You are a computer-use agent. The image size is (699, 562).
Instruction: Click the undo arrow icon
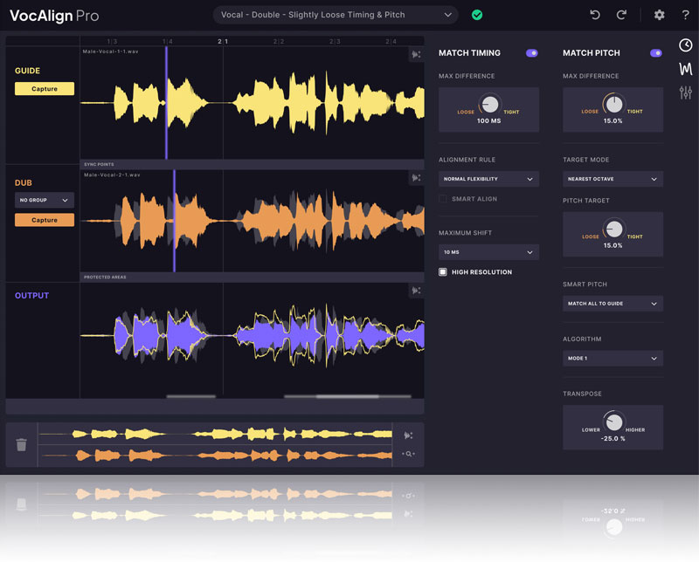tap(595, 15)
